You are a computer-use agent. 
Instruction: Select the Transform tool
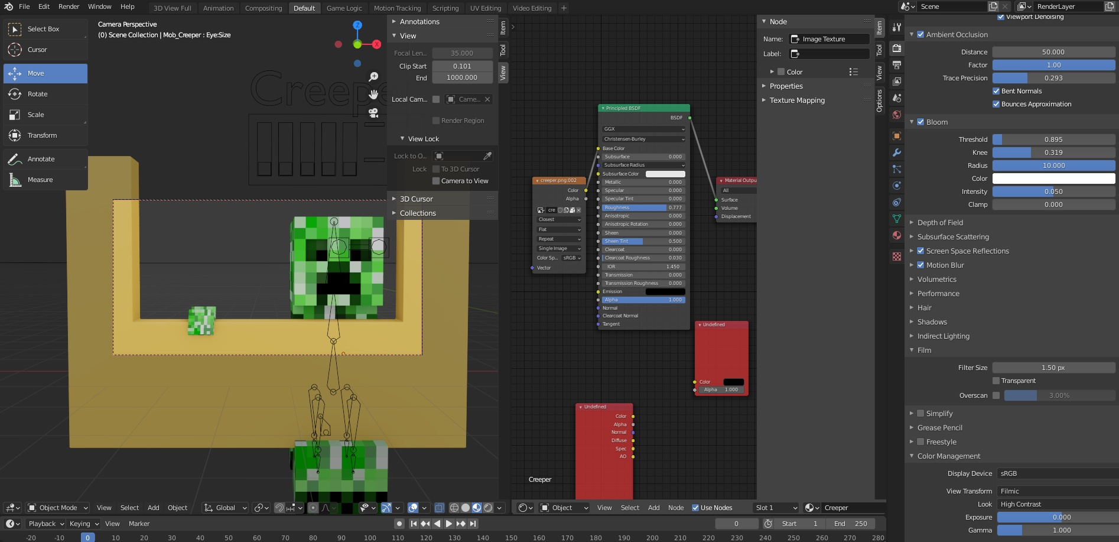[45, 135]
